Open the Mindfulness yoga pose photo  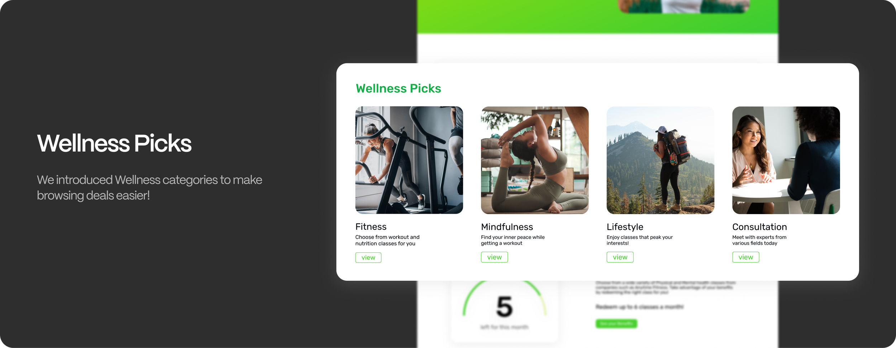point(535,160)
